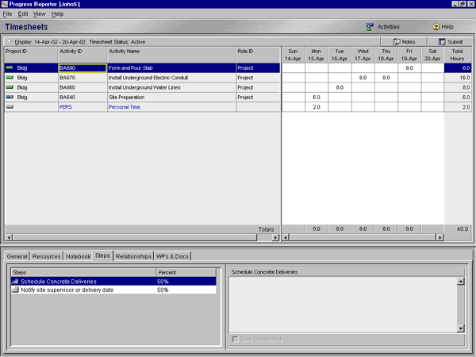Click left arrow of activity list scrollbar
The width and height of the screenshot is (476, 357).
coord(9,237)
